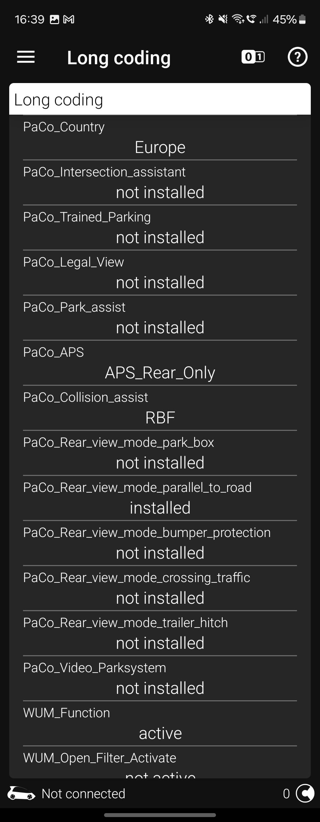Open the hamburger navigation menu

tap(26, 57)
